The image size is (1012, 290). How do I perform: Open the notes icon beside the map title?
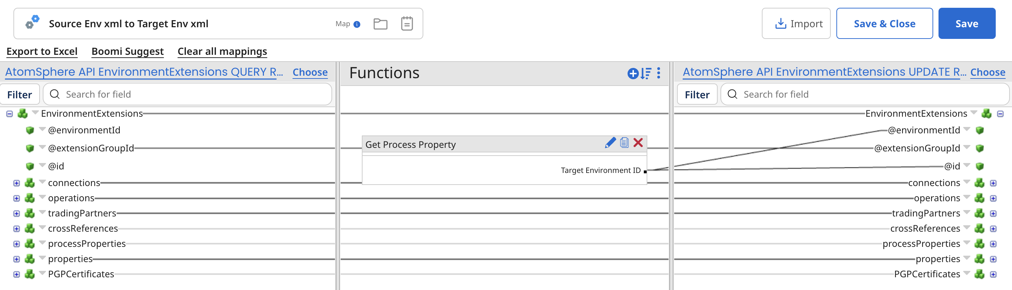click(x=407, y=24)
